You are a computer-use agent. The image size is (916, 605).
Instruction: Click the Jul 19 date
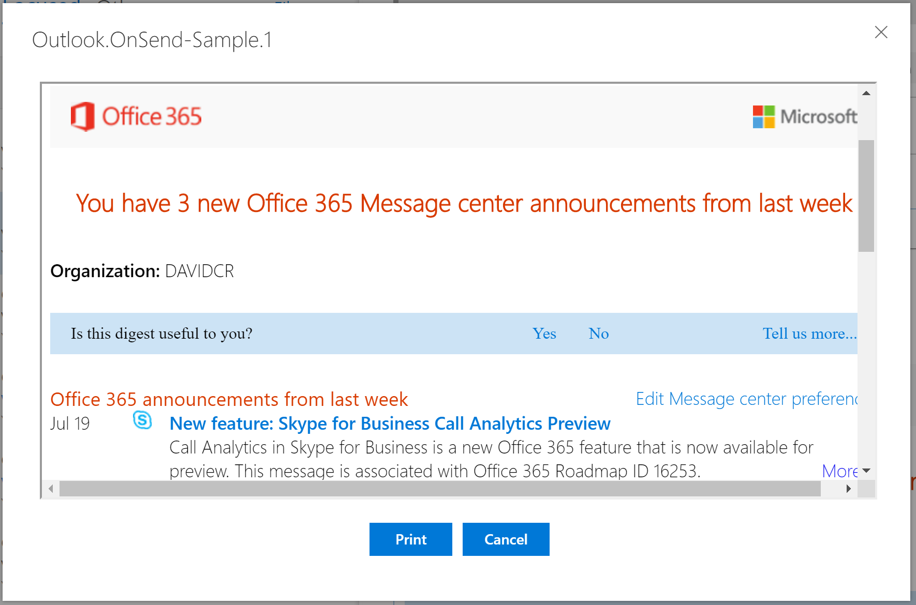click(70, 424)
